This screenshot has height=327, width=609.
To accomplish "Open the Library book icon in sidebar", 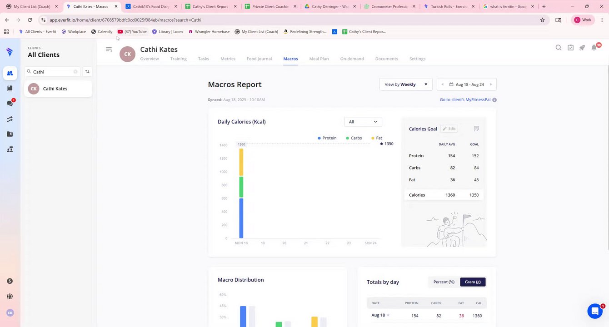I will tap(10, 89).
